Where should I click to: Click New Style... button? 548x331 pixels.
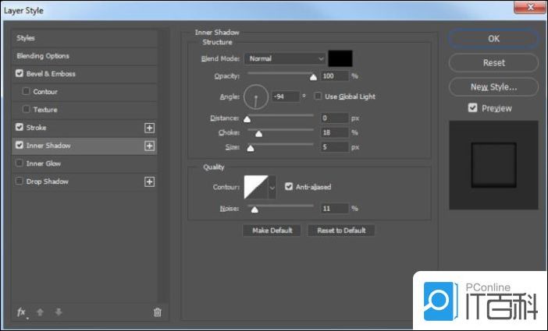[493, 87]
